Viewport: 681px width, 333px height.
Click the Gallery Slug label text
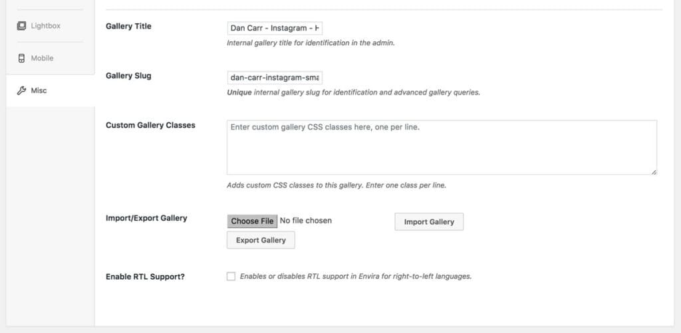pos(128,76)
